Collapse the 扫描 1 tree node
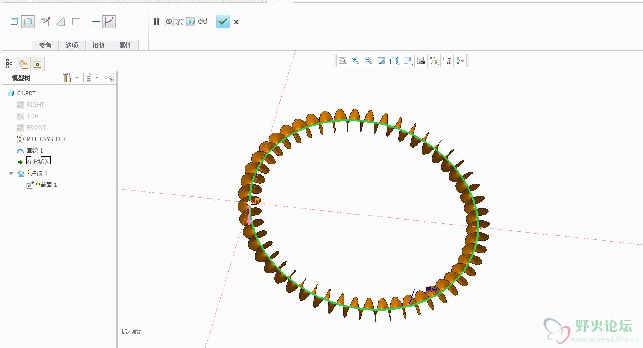The width and height of the screenshot is (643, 348). click(11, 174)
